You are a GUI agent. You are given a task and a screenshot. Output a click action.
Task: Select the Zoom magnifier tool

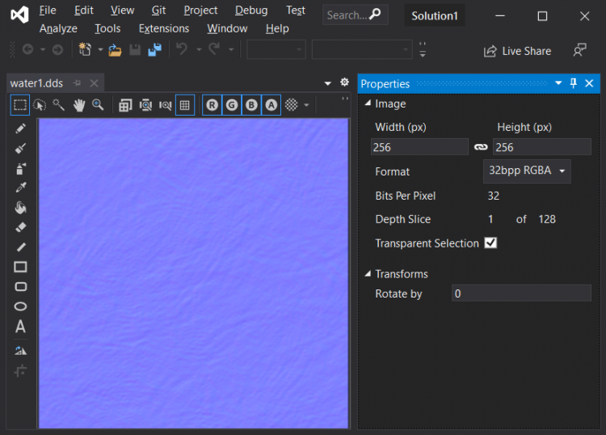[98, 105]
